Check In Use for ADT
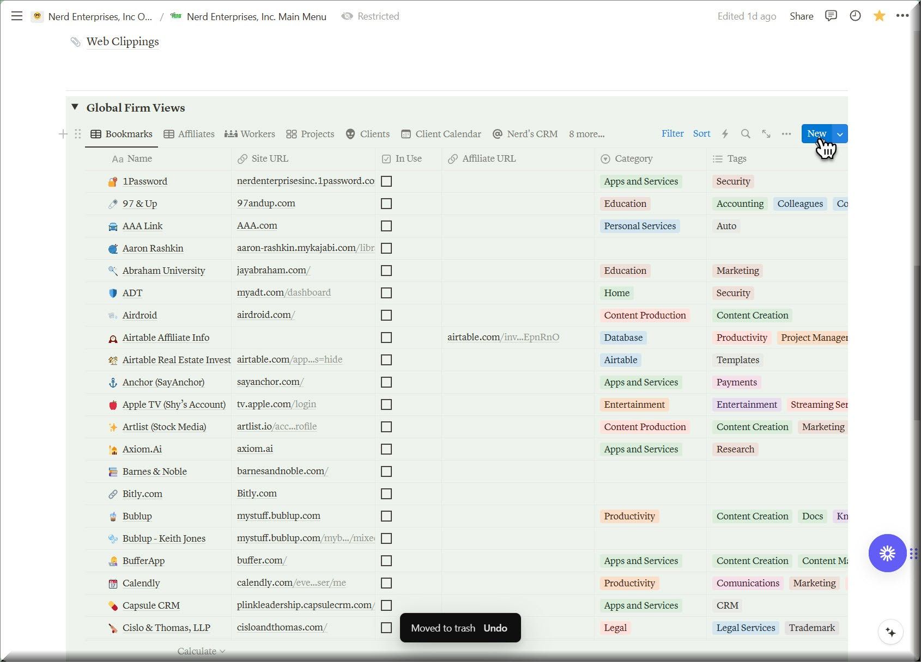The image size is (921, 662). (x=386, y=293)
